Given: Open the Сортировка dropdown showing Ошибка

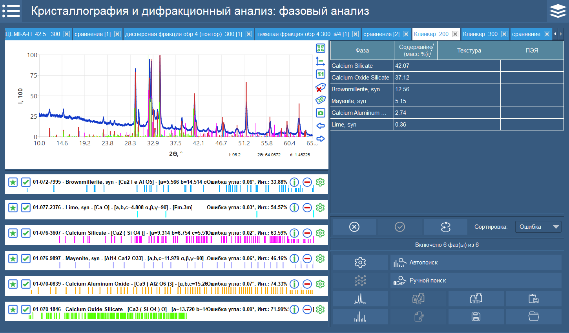Looking at the screenshot, I should (x=538, y=226).
